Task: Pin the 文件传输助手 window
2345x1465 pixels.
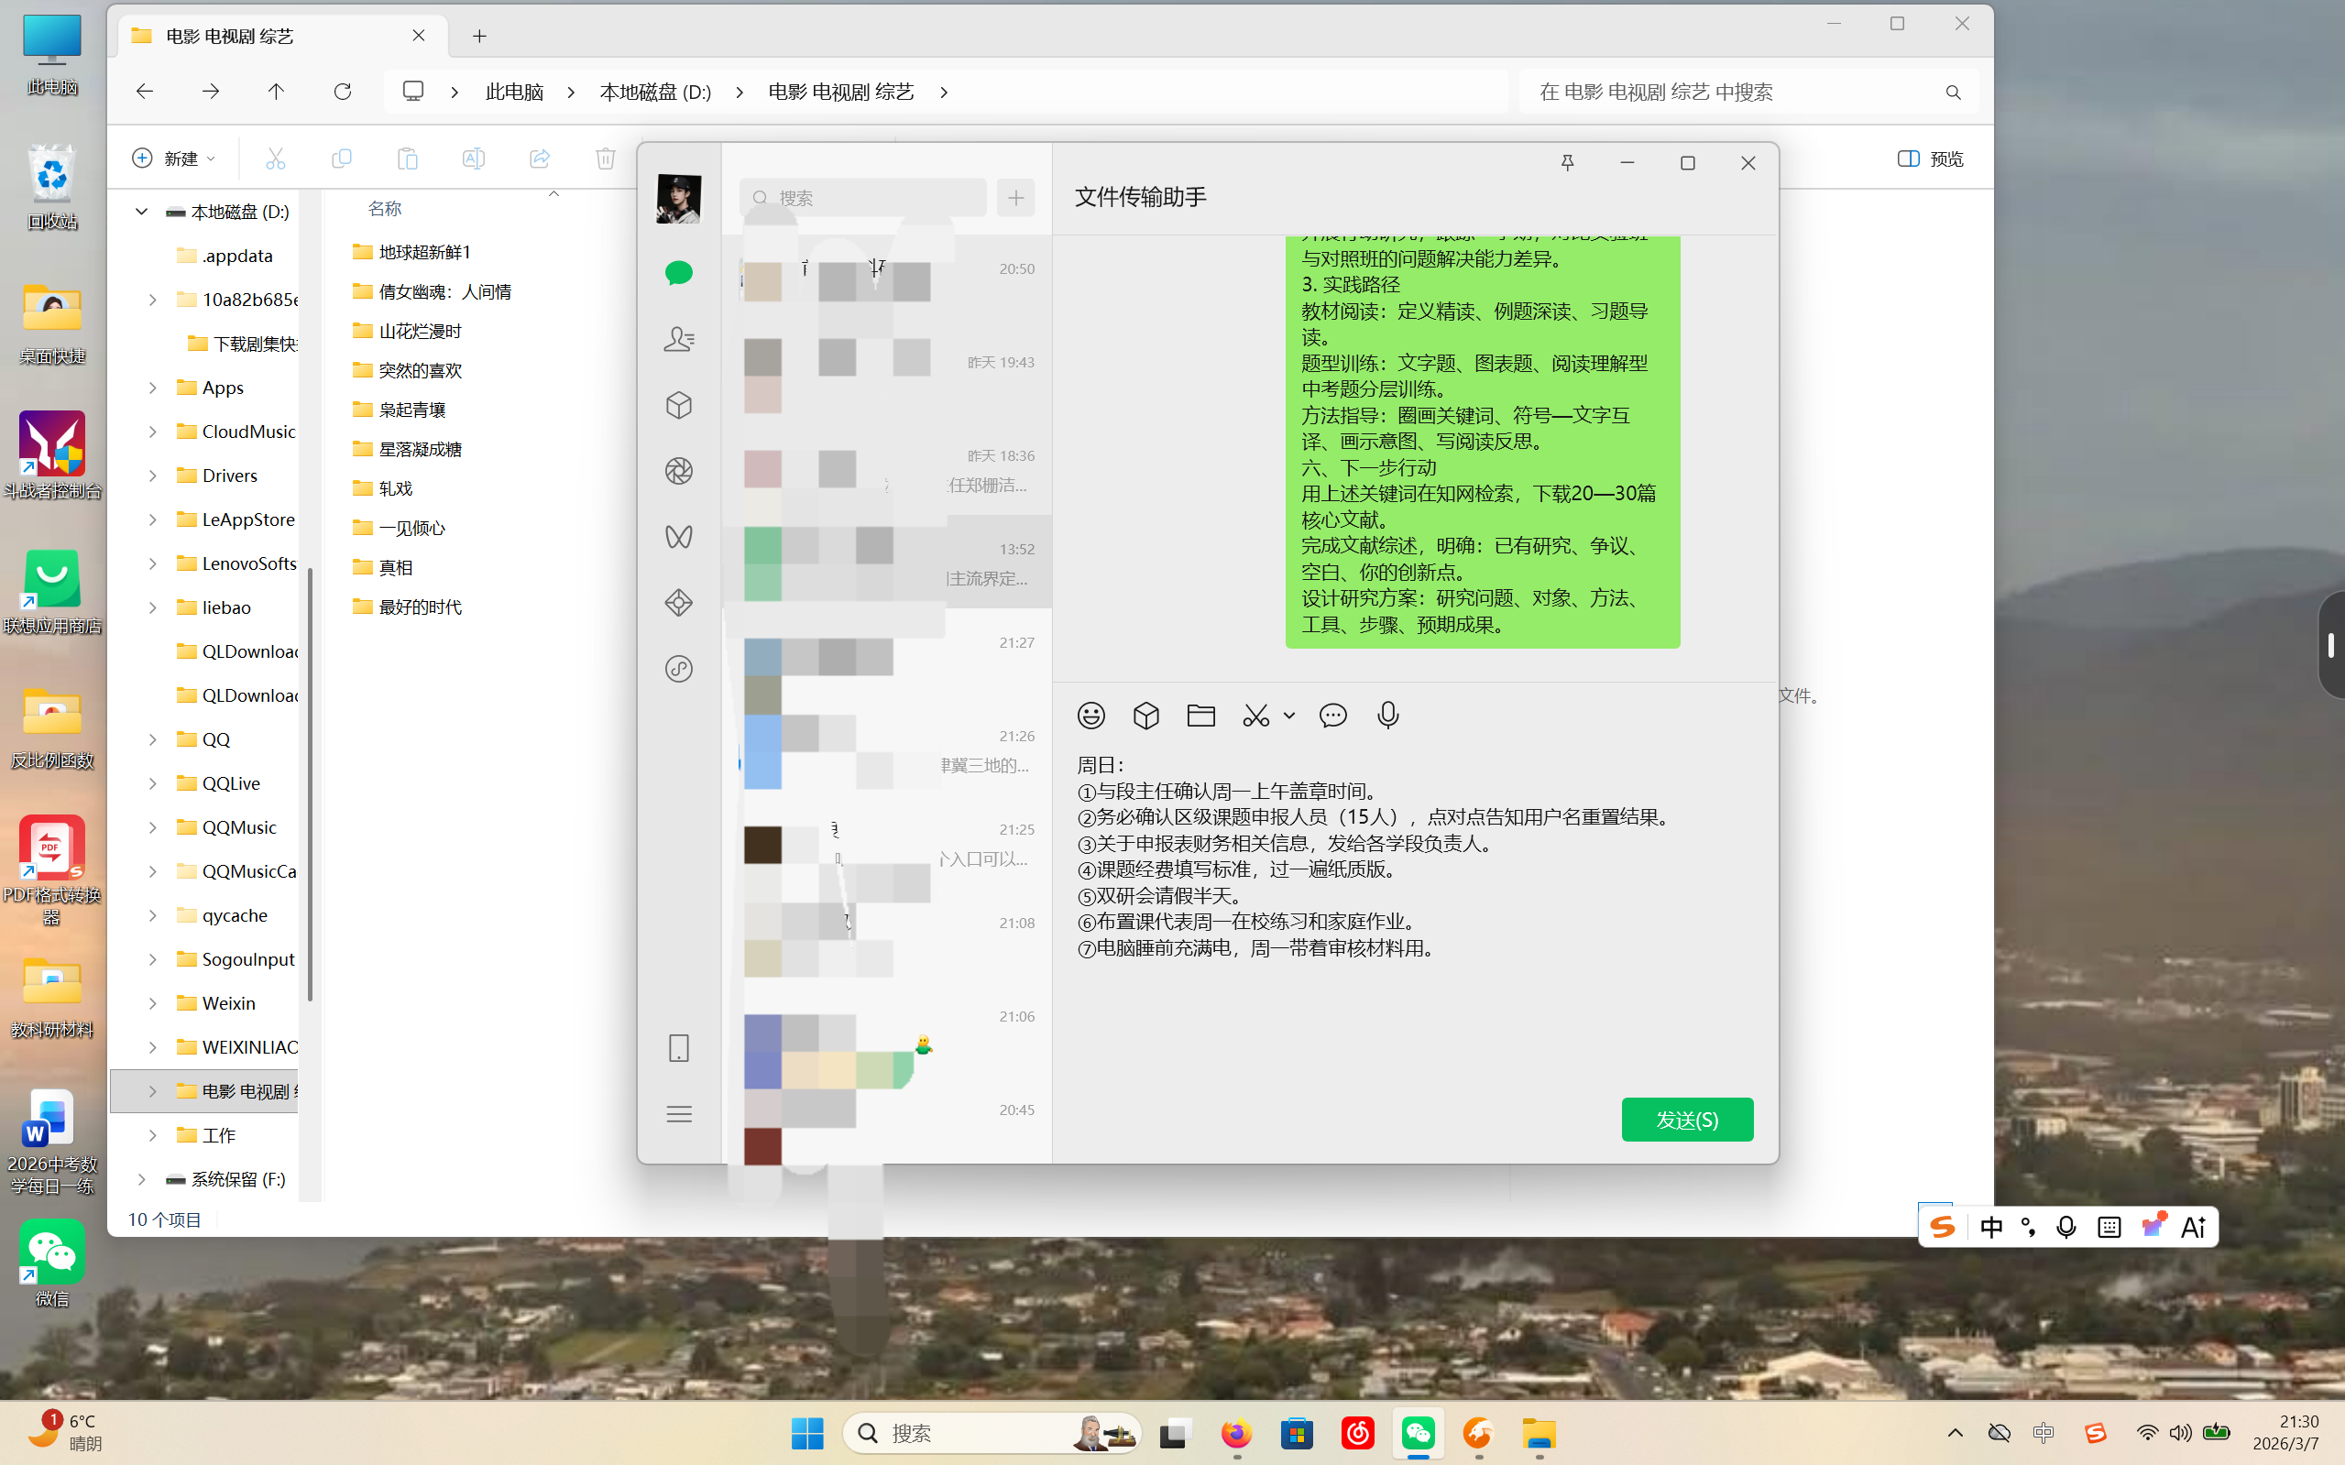Action: pyautogui.click(x=1568, y=163)
